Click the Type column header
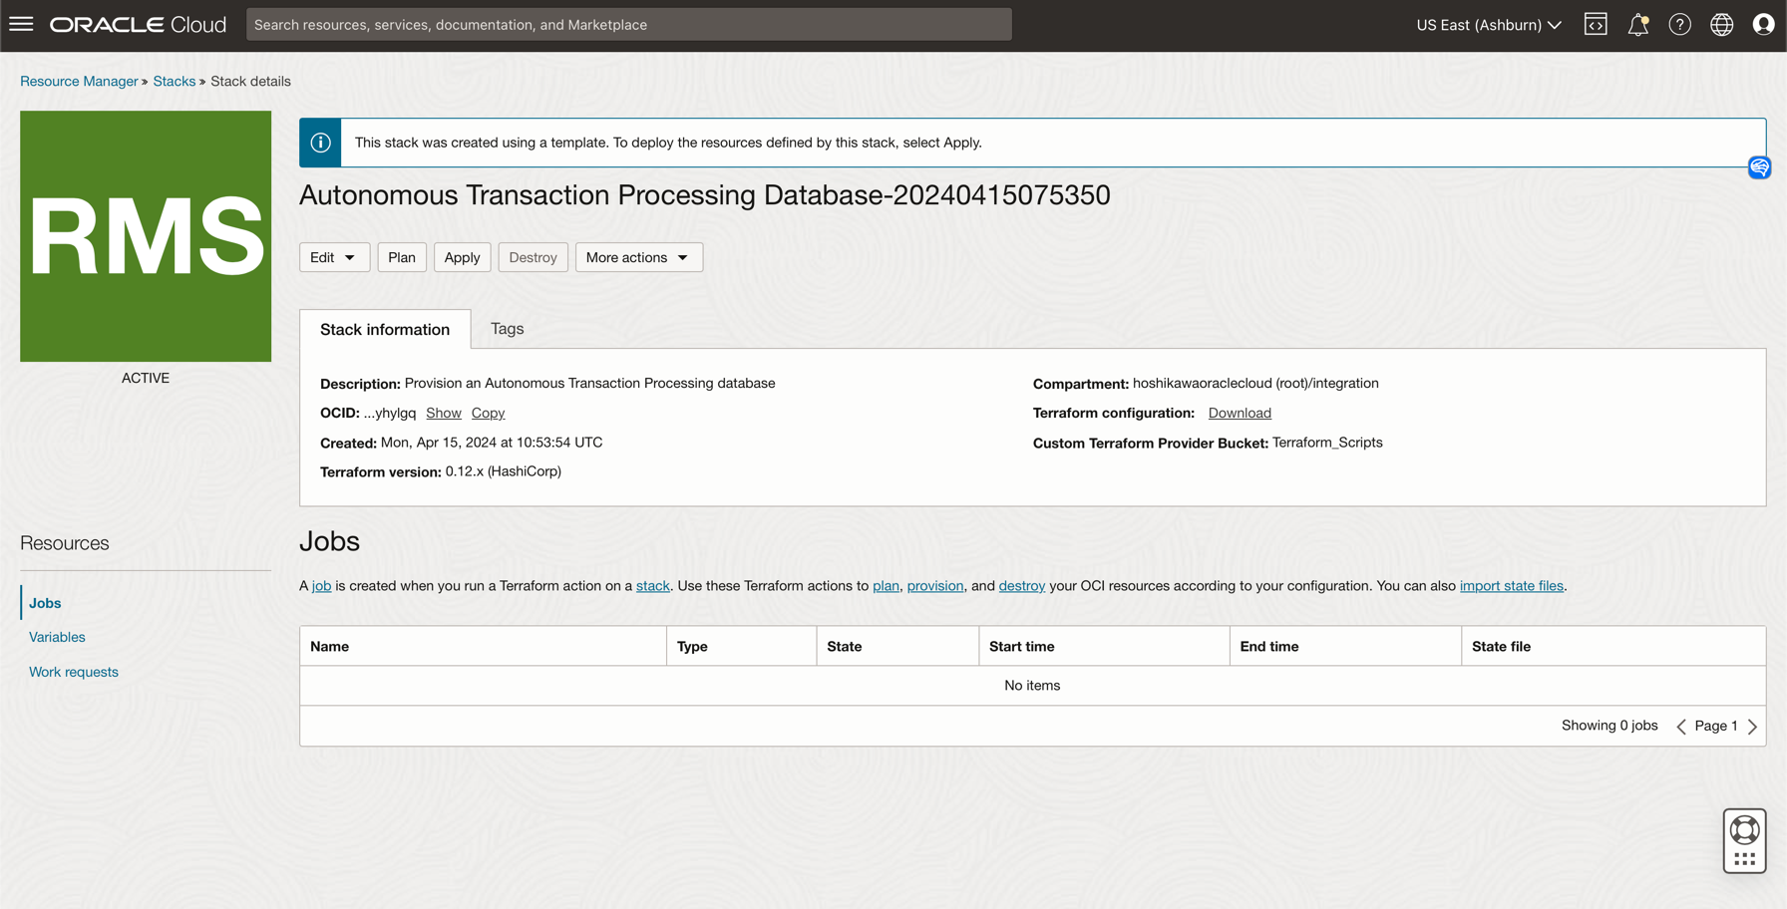The height and width of the screenshot is (909, 1787). tap(742, 646)
